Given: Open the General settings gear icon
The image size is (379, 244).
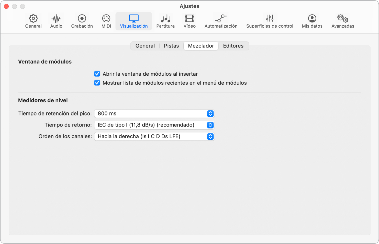Looking at the screenshot, I should tap(33, 21).
